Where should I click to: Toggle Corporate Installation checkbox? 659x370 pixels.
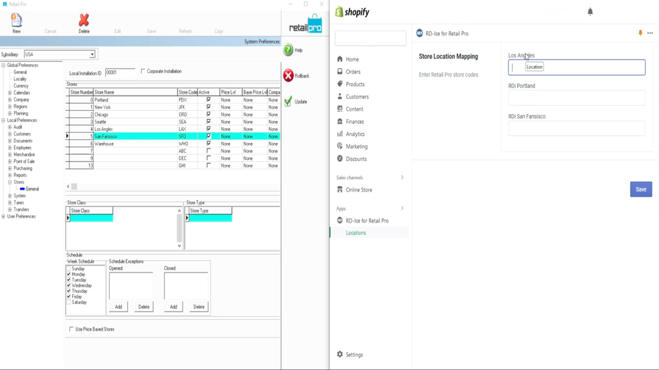pos(143,71)
